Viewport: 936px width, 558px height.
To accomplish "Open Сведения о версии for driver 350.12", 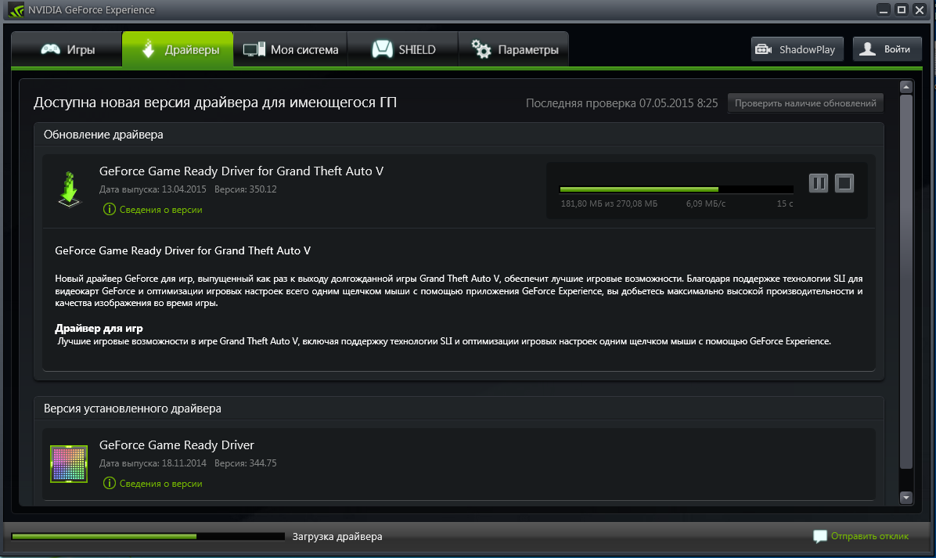I will [x=153, y=210].
